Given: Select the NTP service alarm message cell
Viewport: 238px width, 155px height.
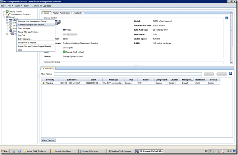Looking at the screenshot, I should pos(113,83).
